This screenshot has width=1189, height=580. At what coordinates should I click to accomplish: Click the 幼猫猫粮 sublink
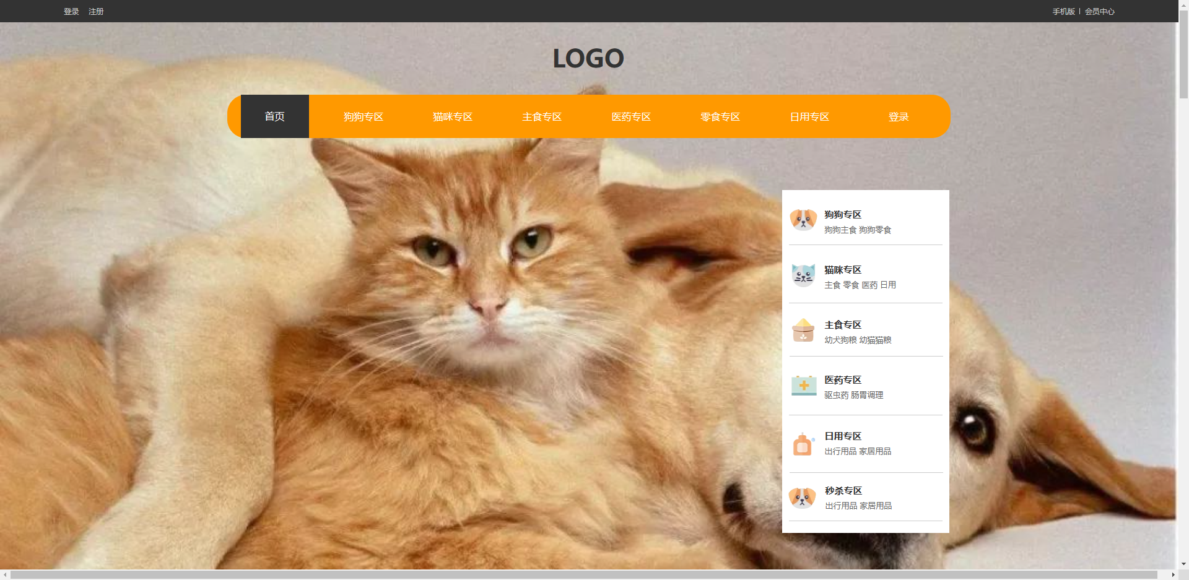click(x=875, y=340)
